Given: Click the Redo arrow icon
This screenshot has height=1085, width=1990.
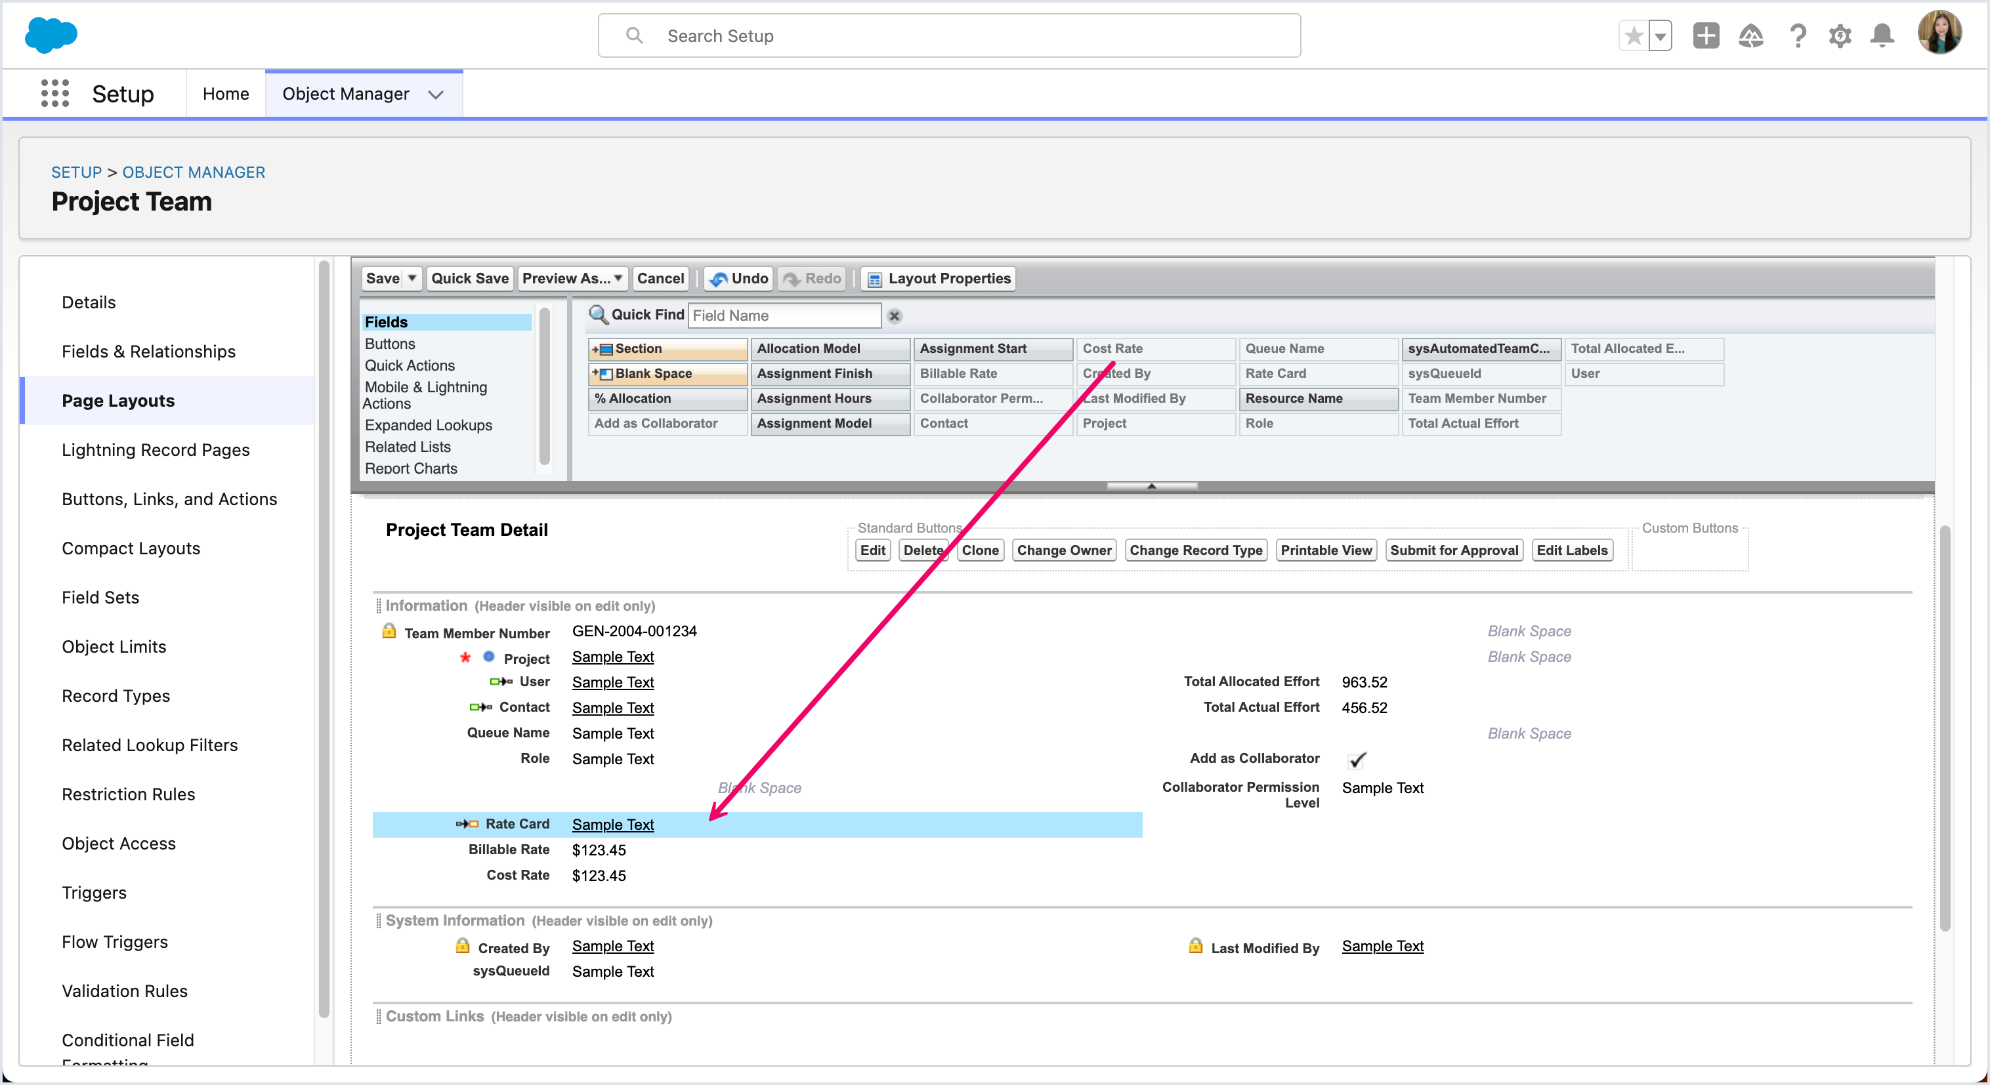Looking at the screenshot, I should click(791, 279).
